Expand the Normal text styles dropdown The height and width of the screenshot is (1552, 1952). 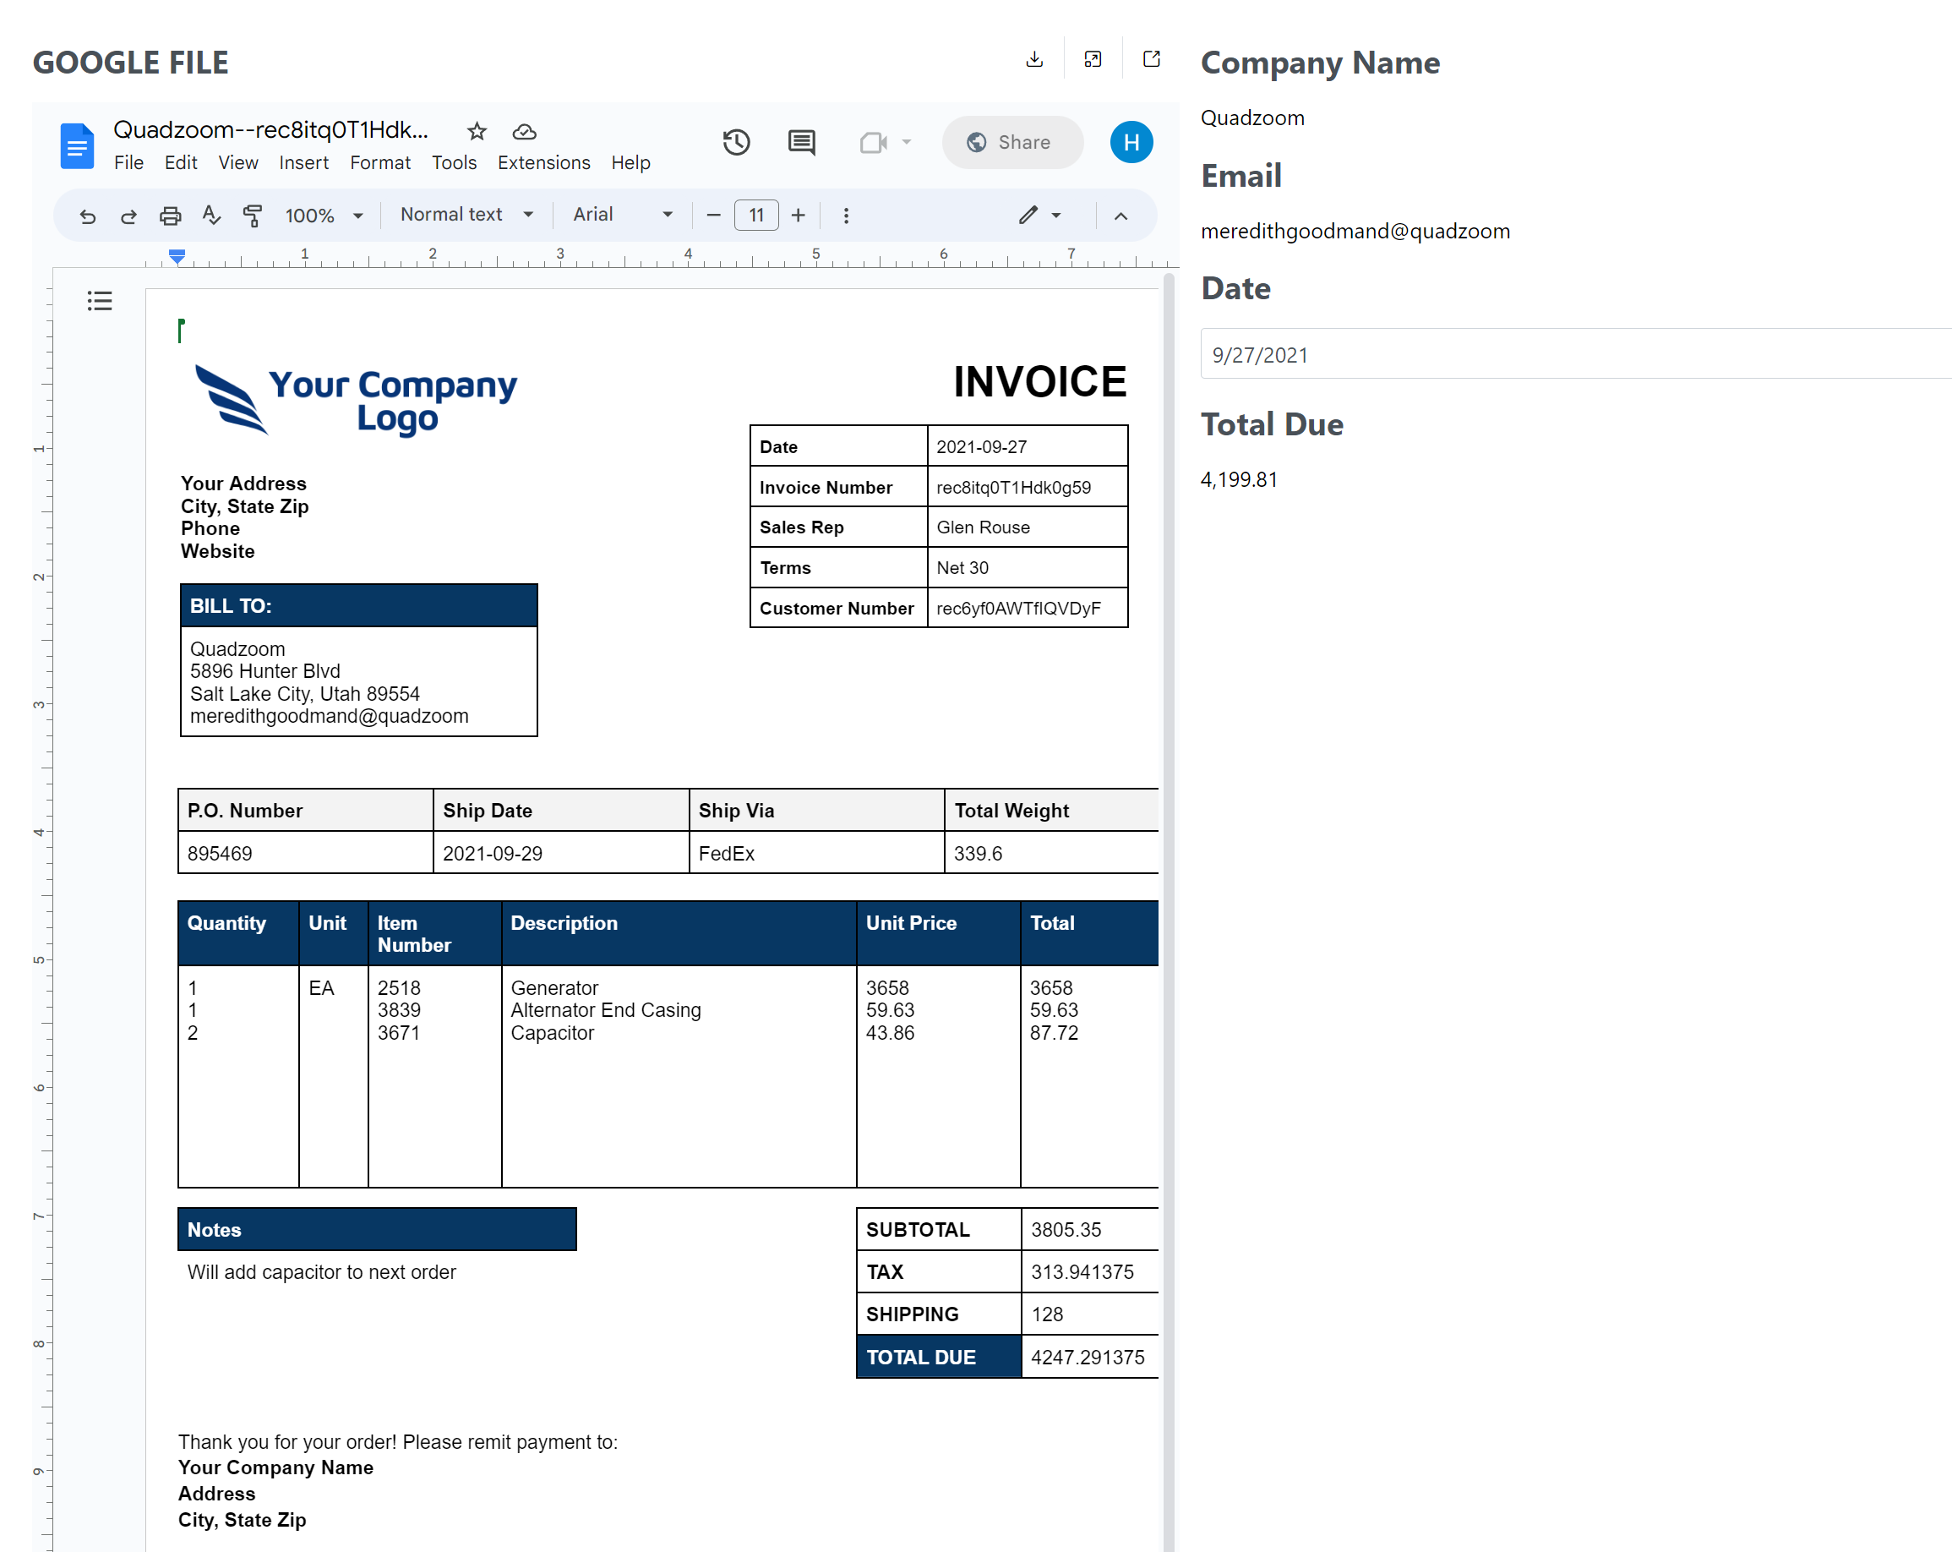pyautogui.click(x=466, y=216)
